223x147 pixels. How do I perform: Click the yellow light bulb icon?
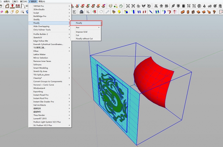point(119,12)
